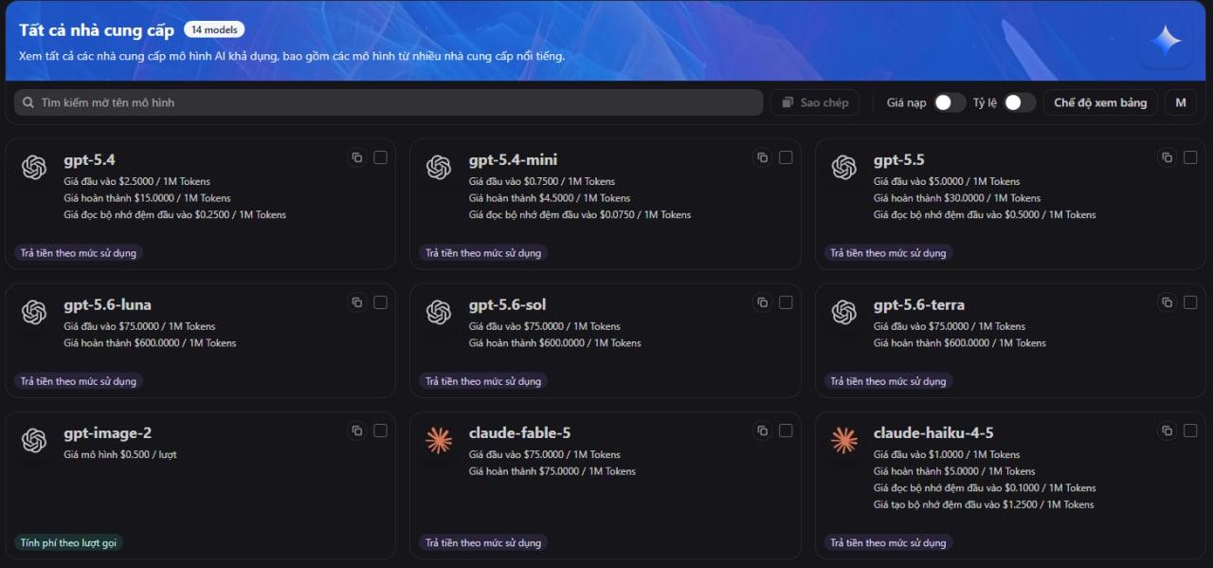Image resolution: width=1213 pixels, height=568 pixels.
Task: Click the Sao chép button
Action: pyautogui.click(x=815, y=102)
